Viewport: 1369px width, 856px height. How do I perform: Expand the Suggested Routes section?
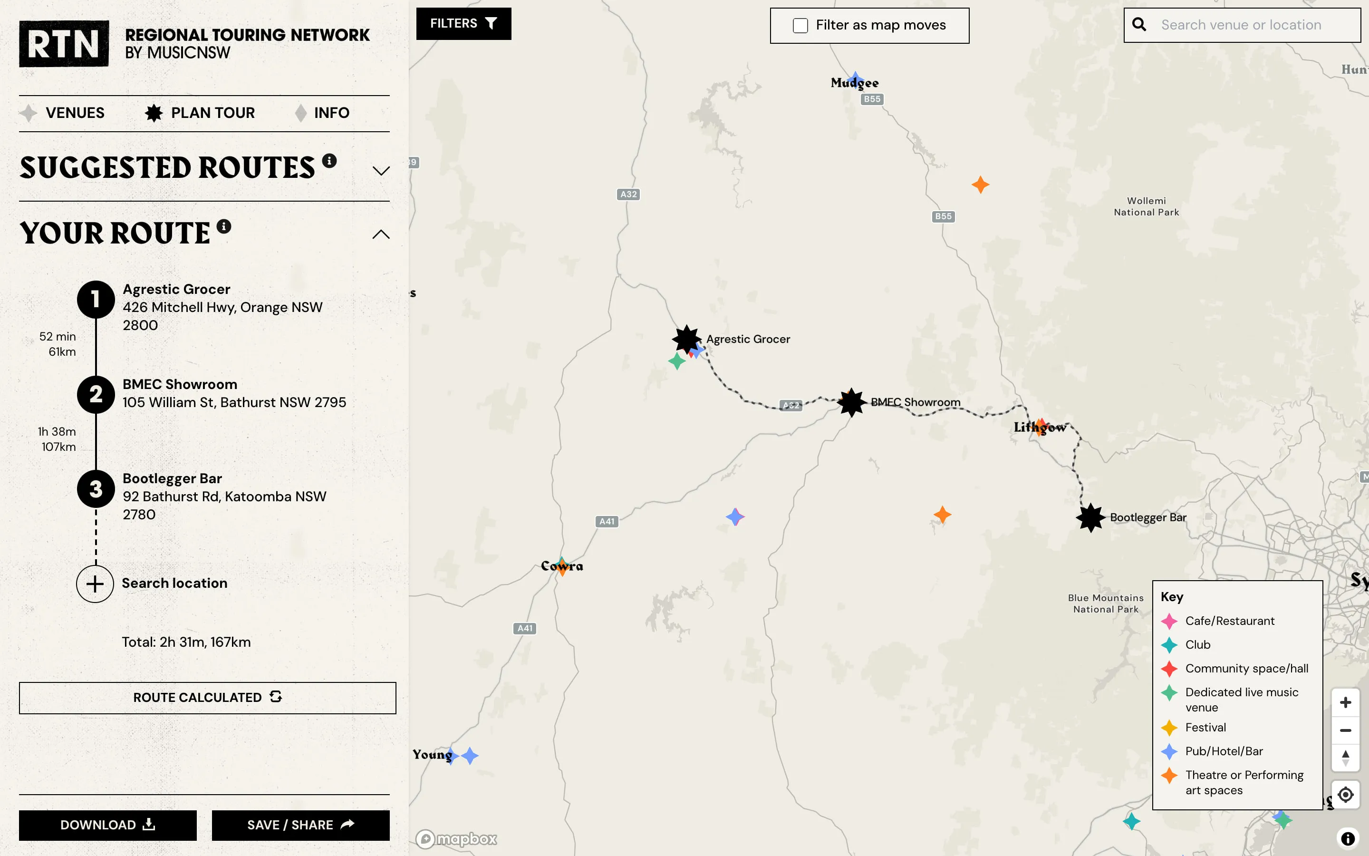click(381, 171)
